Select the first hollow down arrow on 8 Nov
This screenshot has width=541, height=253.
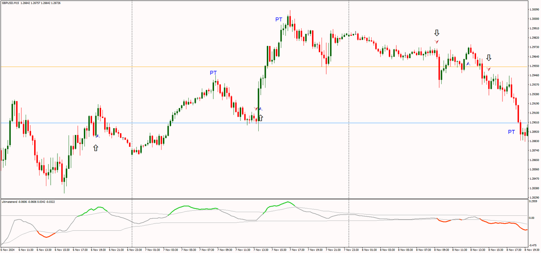437,33
